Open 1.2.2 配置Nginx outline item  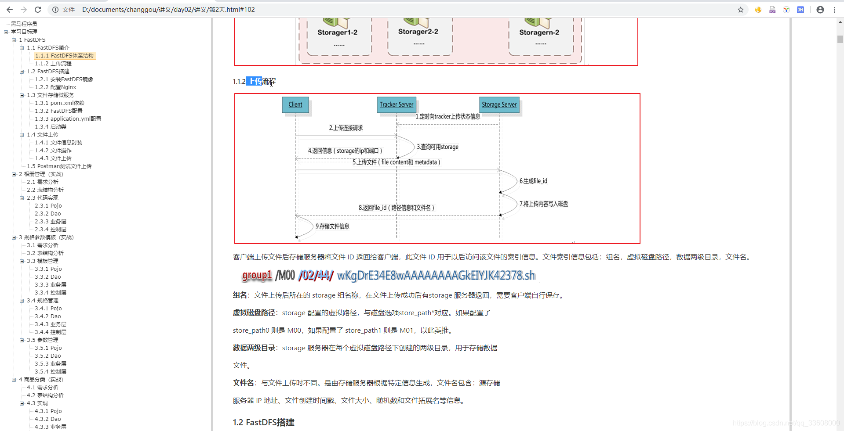tap(56, 87)
